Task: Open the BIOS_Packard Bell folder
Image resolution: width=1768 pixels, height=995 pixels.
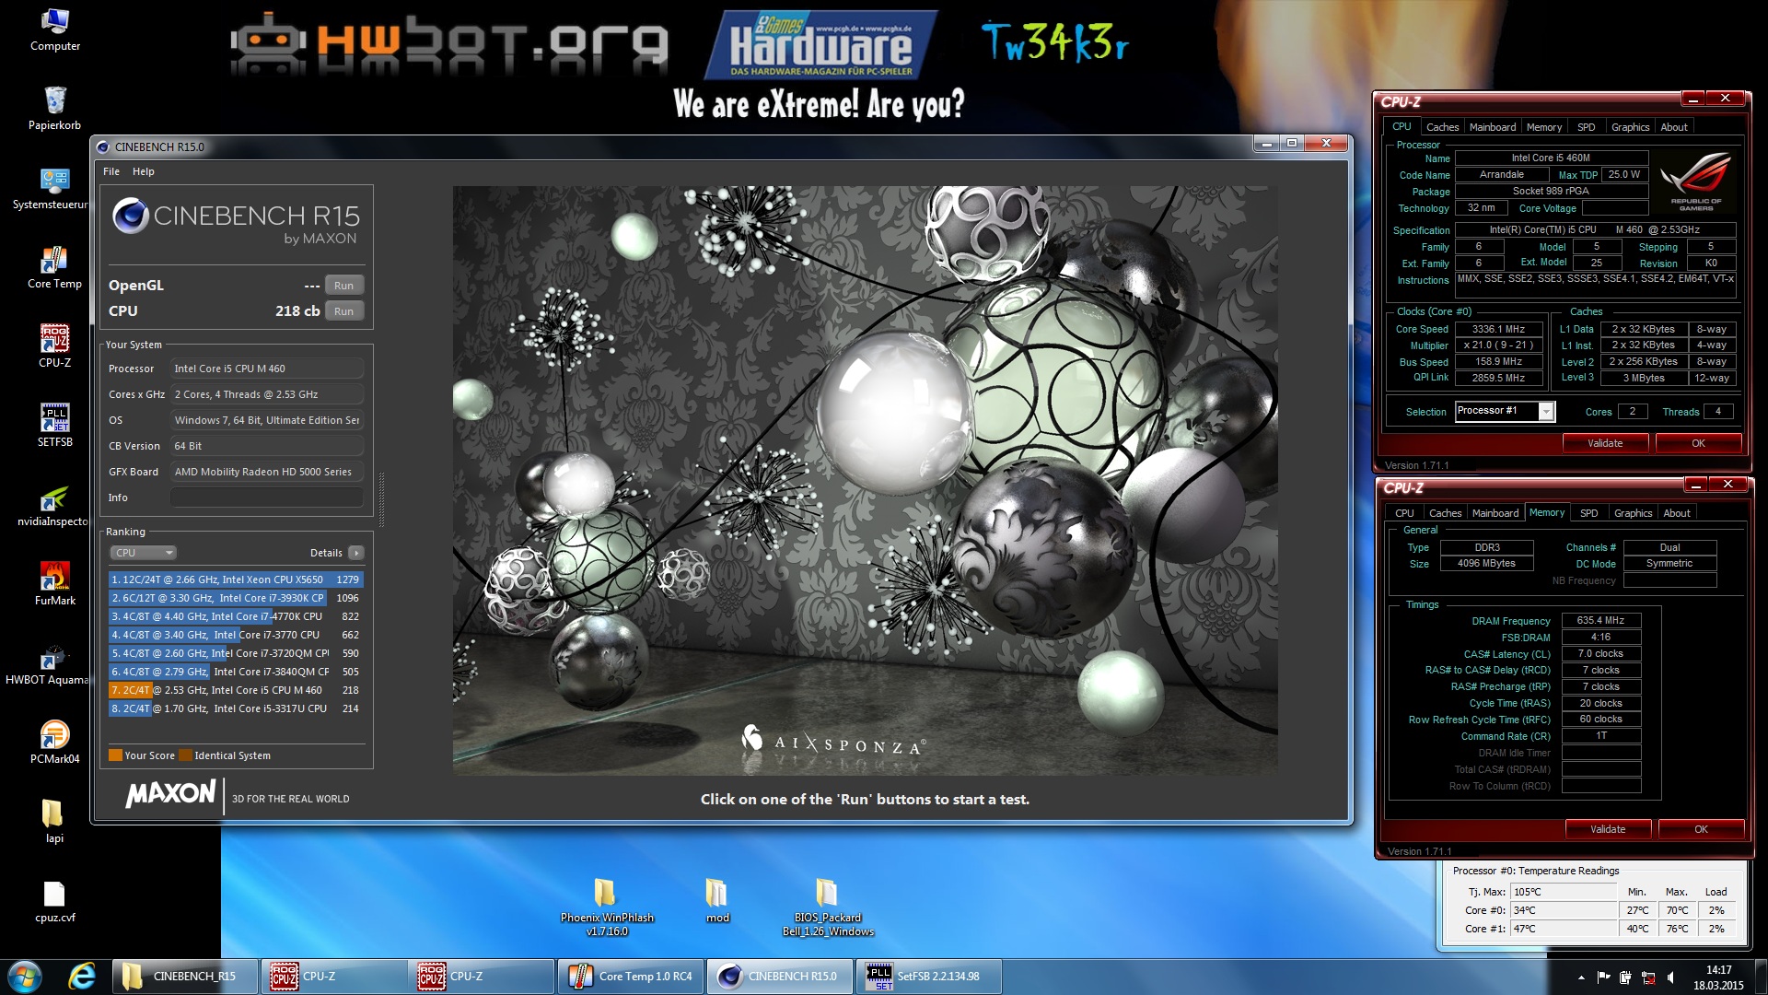Action: [x=827, y=907]
